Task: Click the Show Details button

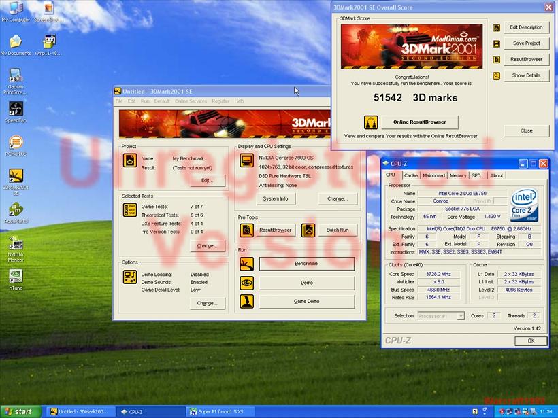Action: 526,75
